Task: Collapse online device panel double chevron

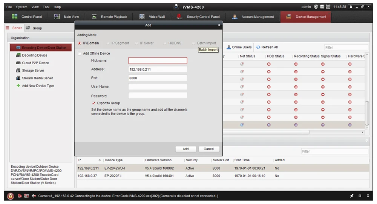Action: (x=366, y=141)
